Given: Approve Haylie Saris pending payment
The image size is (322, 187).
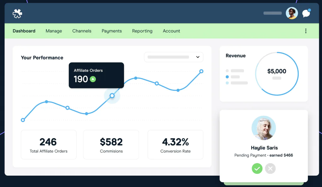Looking at the screenshot, I should 257,168.
